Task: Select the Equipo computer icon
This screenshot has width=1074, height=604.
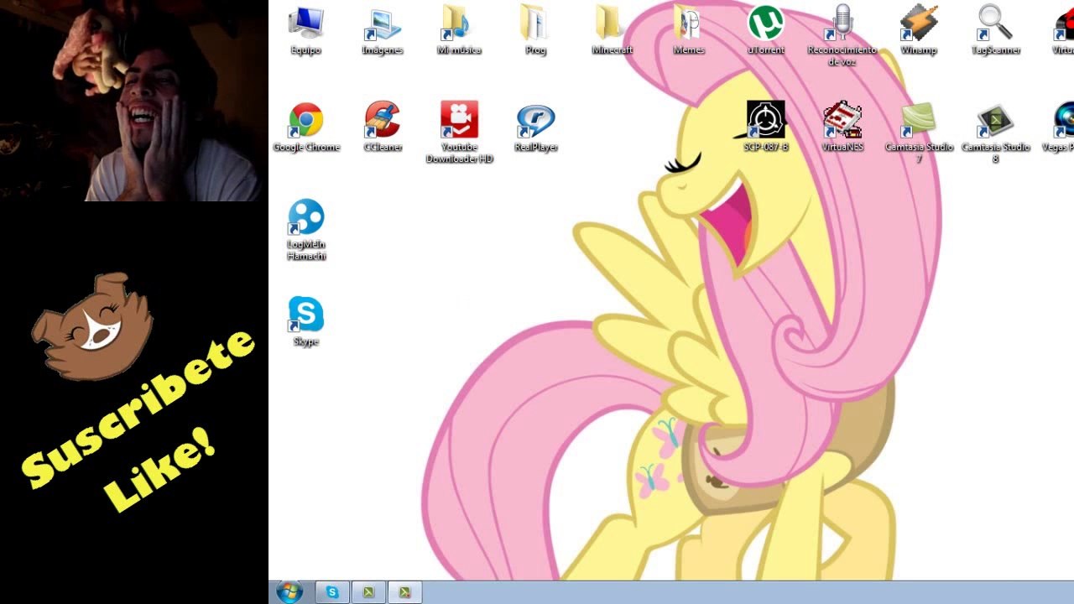Action: pos(306,30)
